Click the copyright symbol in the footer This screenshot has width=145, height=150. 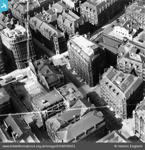tap(115, 146)
